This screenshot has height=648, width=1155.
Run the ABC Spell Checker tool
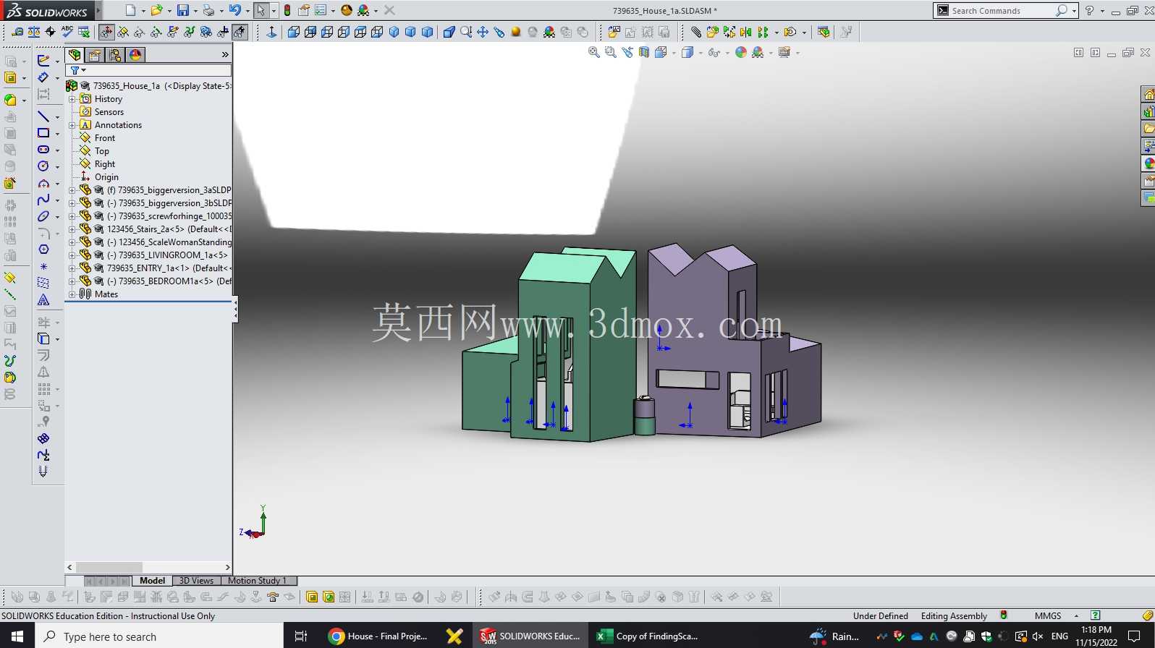pos(67,32)
